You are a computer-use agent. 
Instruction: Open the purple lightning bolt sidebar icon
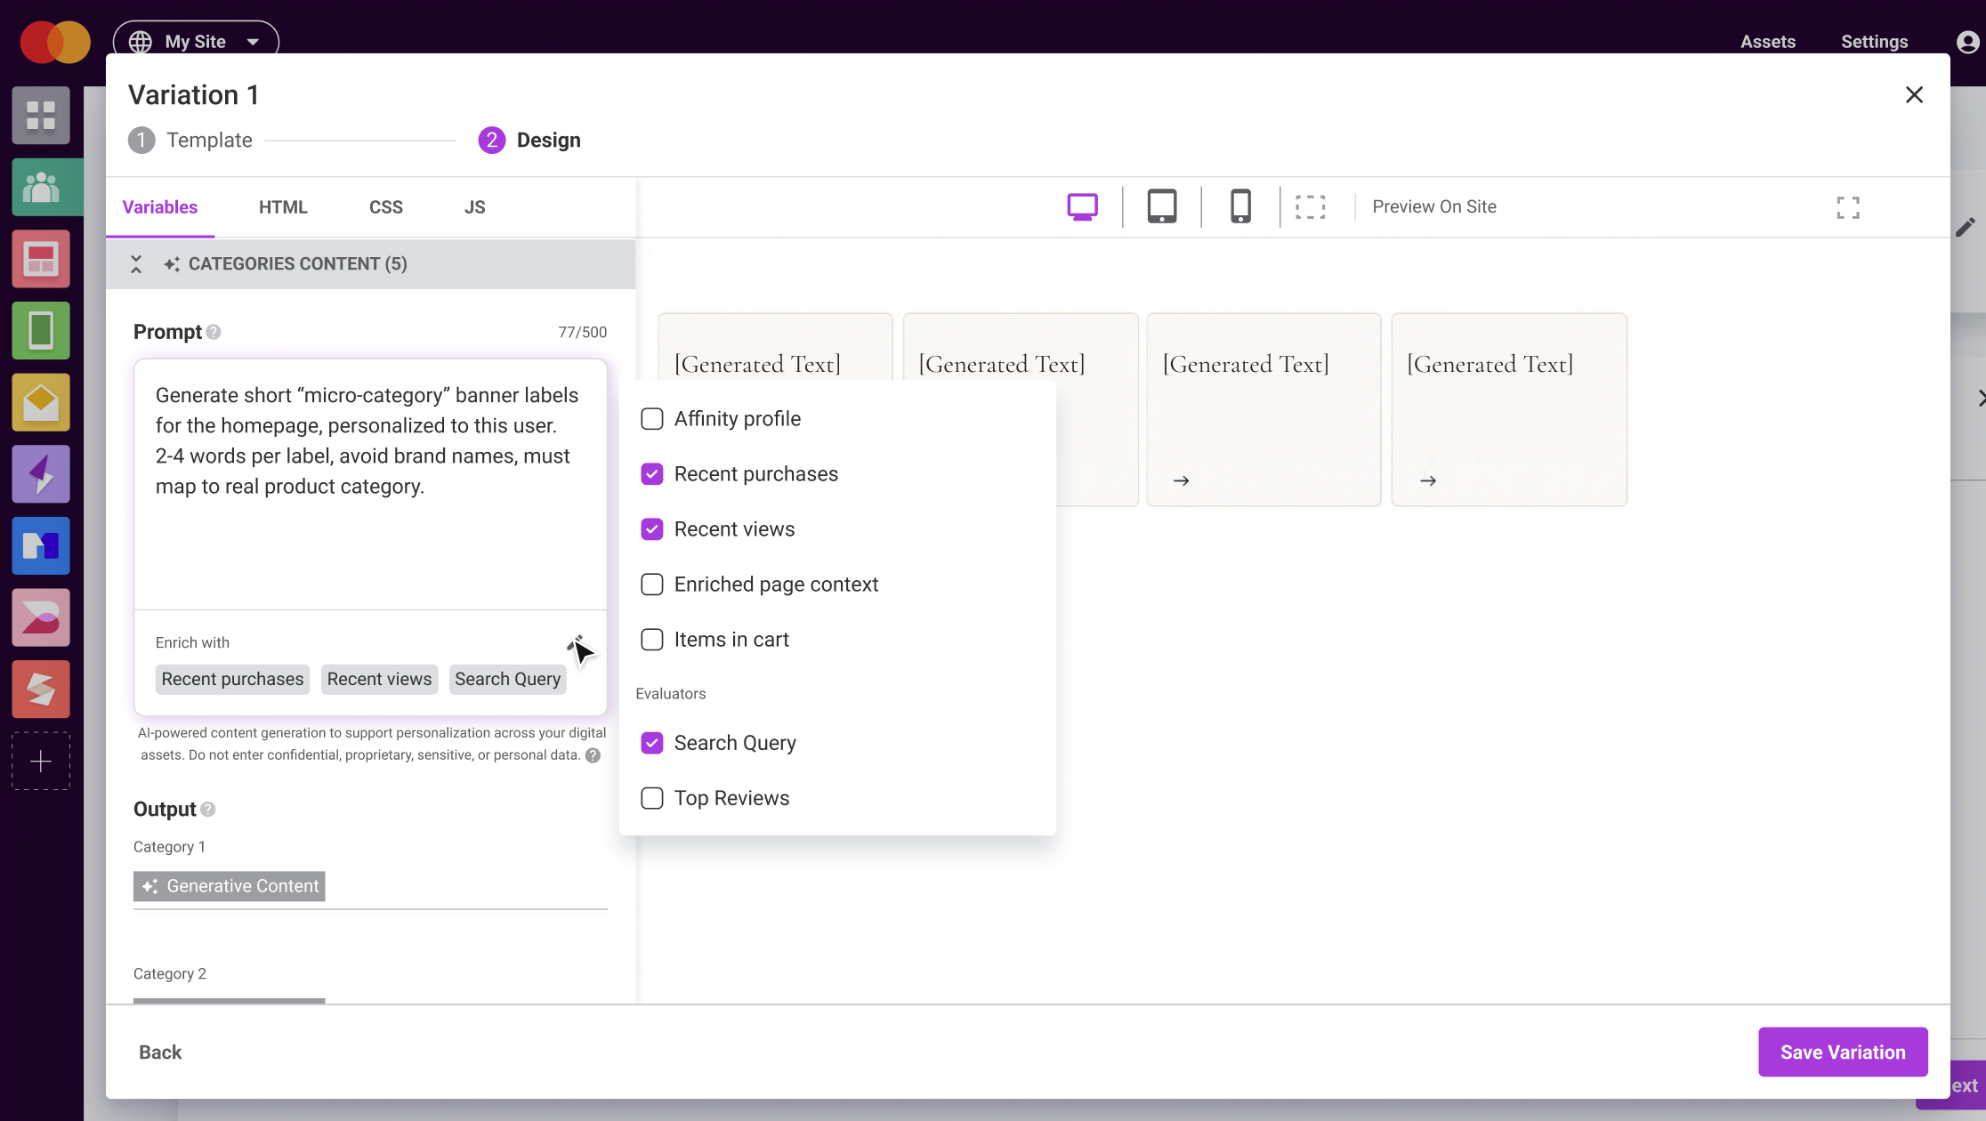41,474
